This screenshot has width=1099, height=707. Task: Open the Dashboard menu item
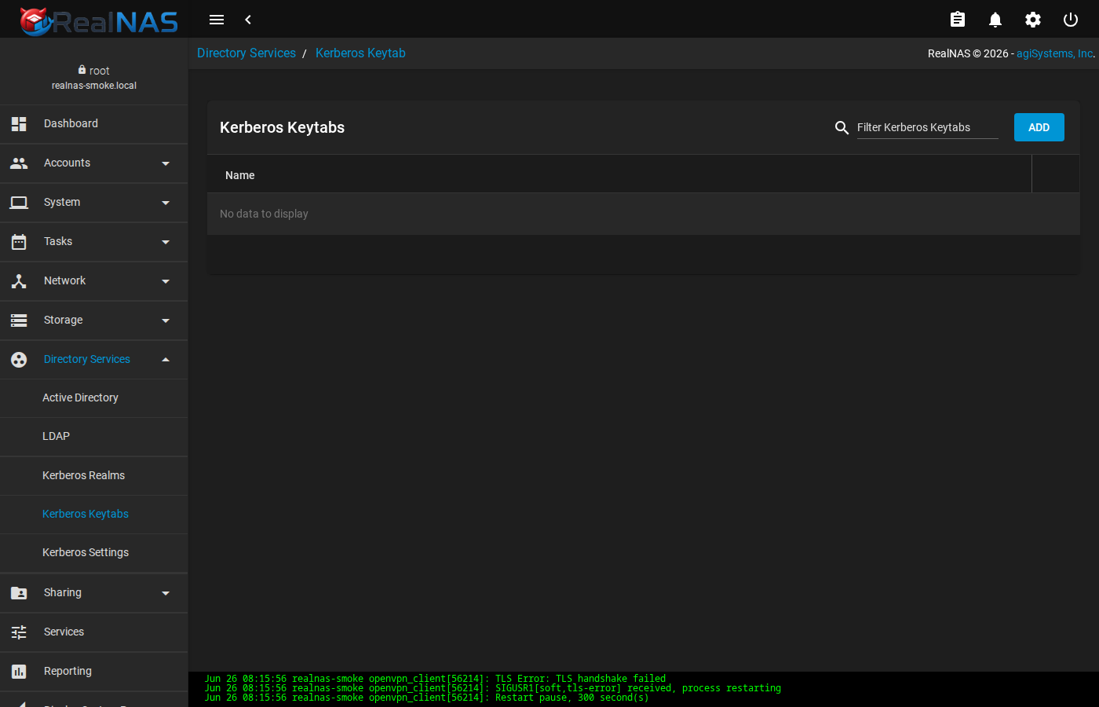pos(94,124)
